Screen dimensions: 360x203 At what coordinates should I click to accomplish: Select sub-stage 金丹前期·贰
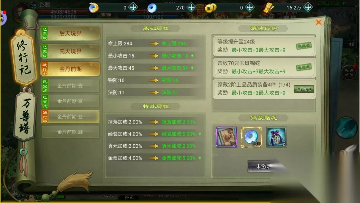coord(70,101)
